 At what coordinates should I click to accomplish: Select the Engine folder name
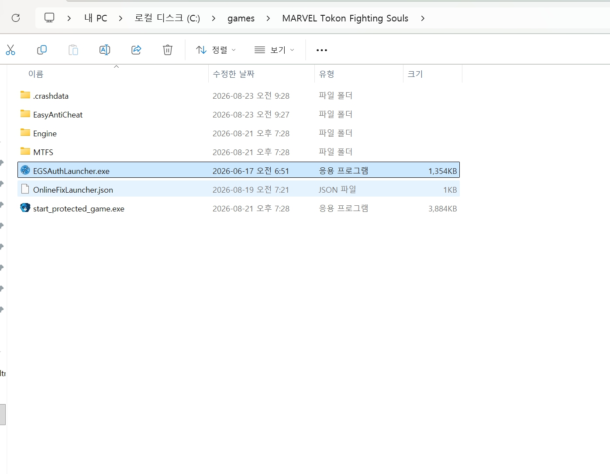pos(45,134)
